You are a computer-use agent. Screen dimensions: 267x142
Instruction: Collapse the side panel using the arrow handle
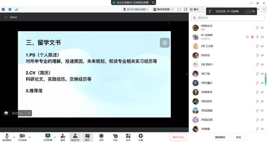coord(187,74)
